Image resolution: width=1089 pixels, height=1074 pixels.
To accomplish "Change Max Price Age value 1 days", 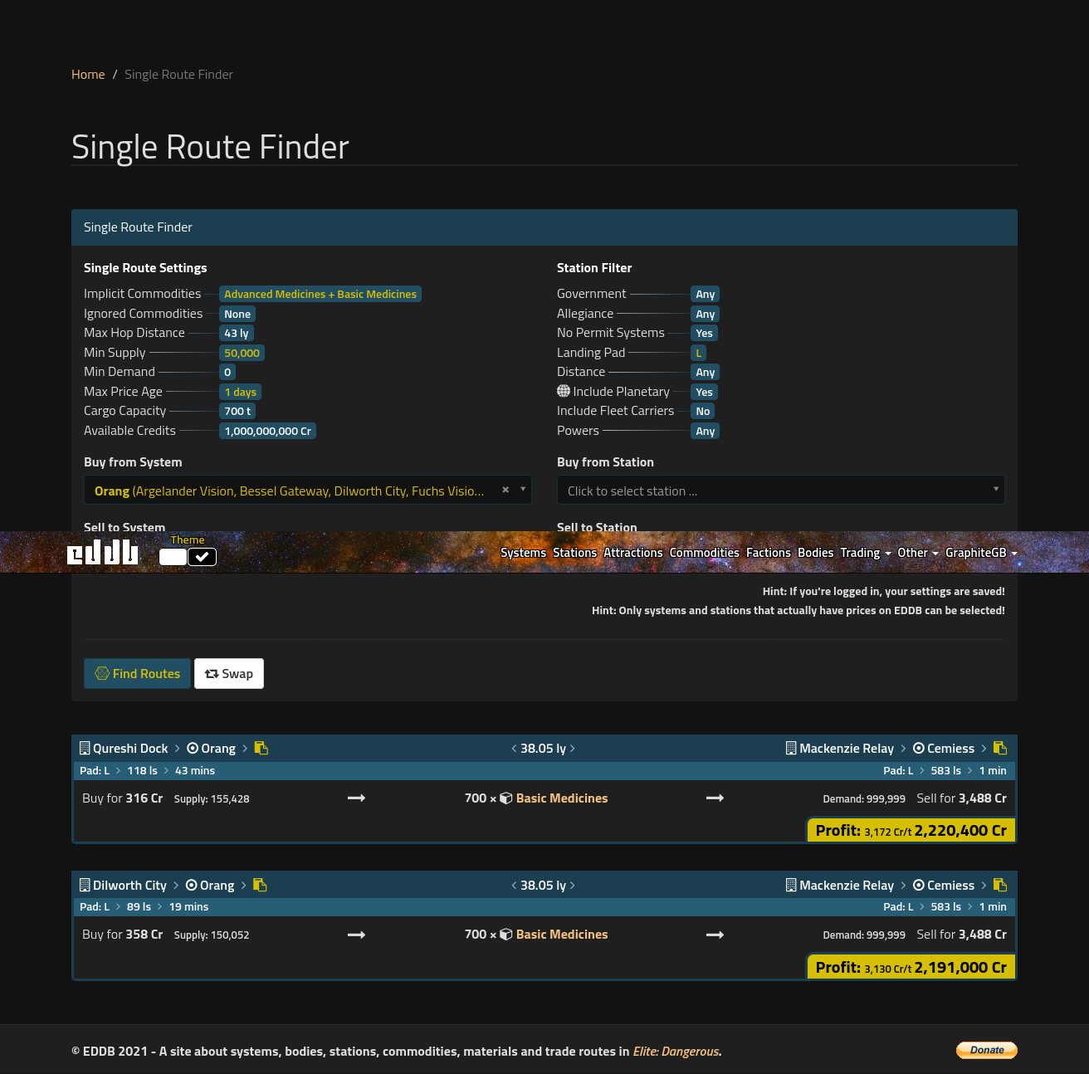I will point(241,392).
